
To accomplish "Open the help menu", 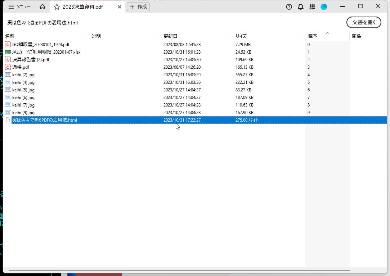I will pos(289,6).
